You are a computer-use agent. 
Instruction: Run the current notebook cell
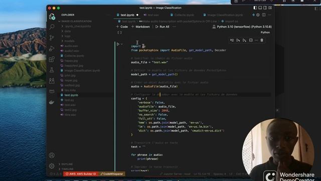pos(118,44)
